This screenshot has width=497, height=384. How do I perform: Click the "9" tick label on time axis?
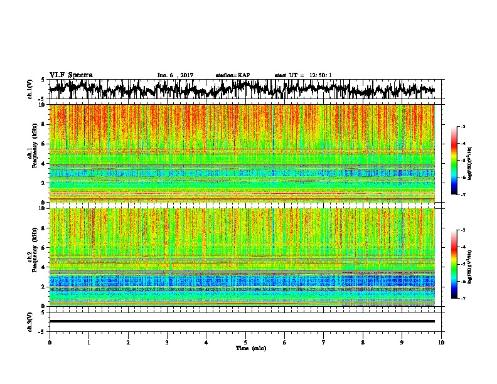point(402,343)
